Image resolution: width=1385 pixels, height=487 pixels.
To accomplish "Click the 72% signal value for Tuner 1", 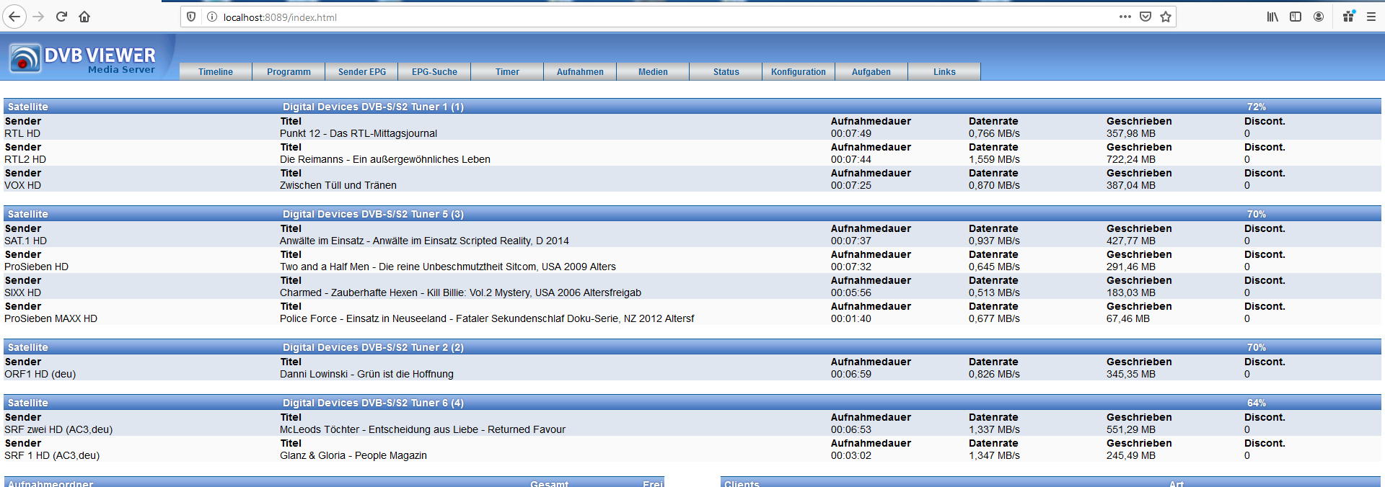I will [x=1257, y=107].
